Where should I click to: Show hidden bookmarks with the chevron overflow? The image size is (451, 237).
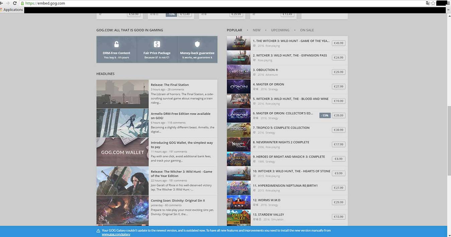[x=448, y=10]
